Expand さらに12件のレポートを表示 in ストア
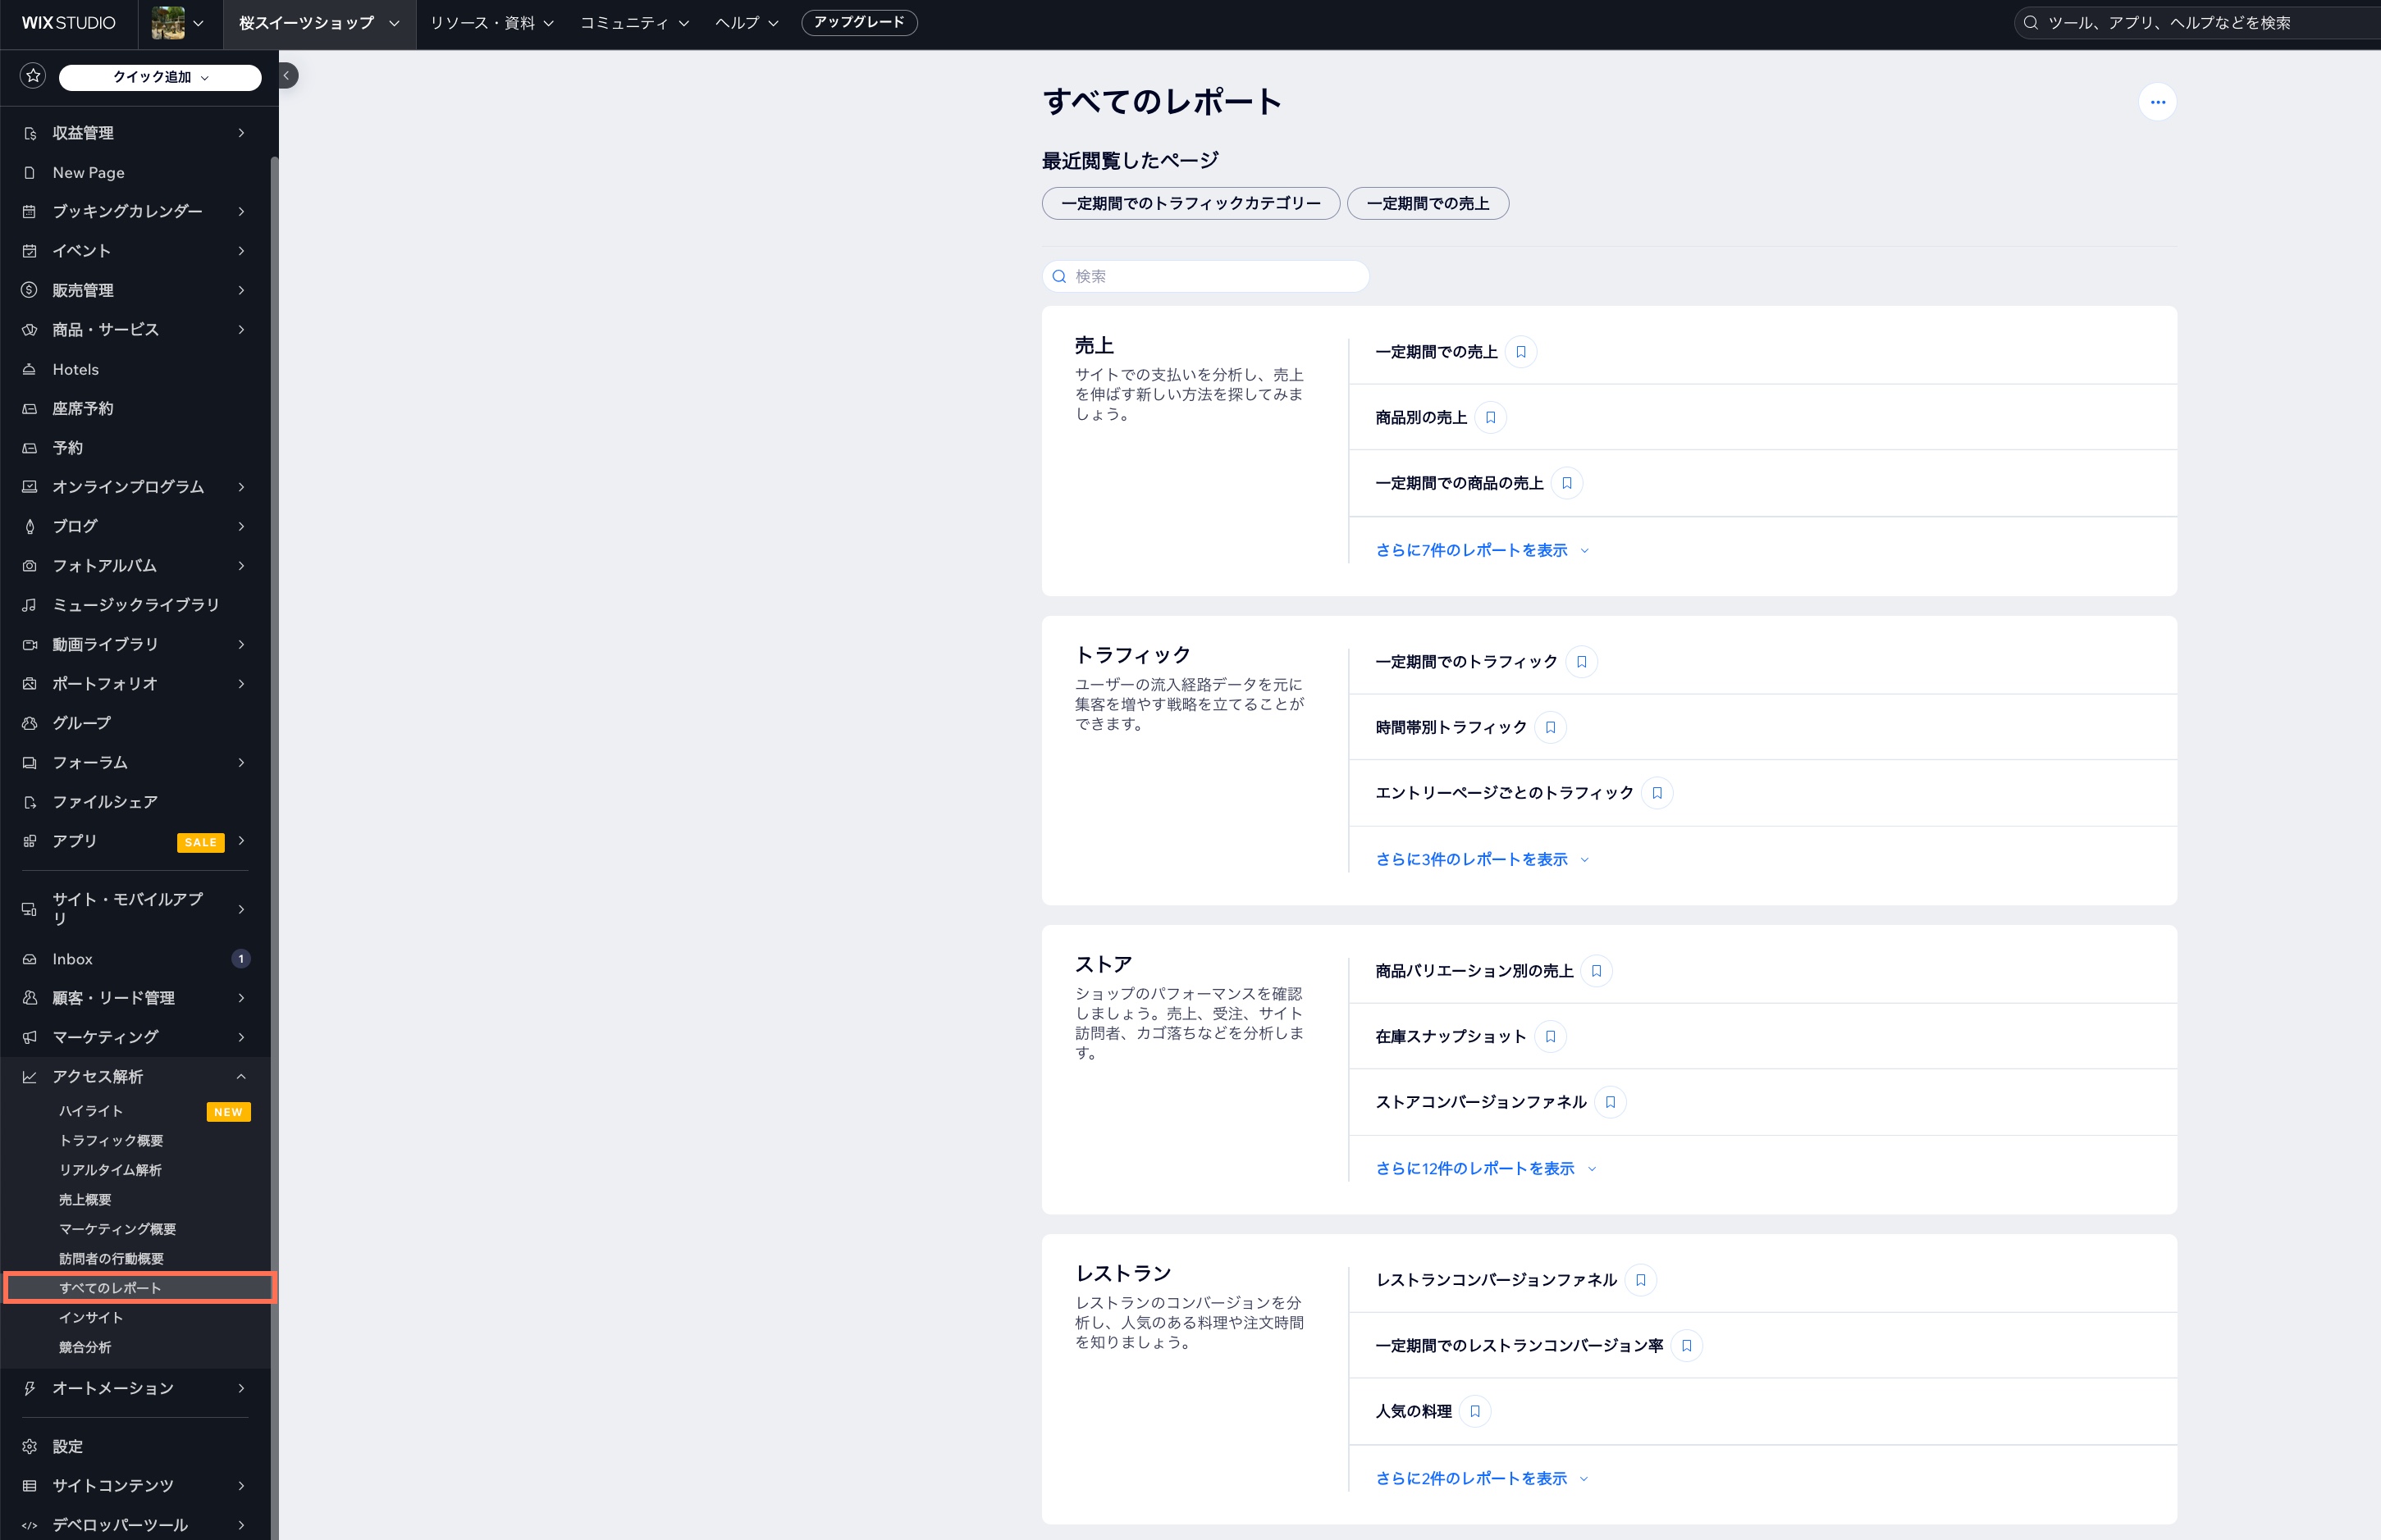 [x=1486, y=1168]
